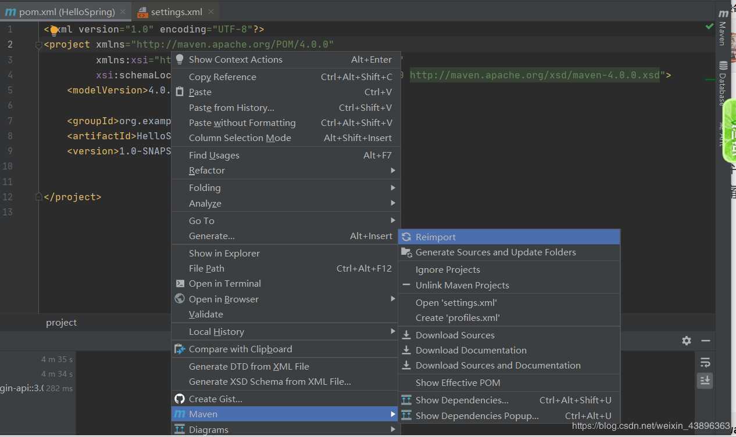Click Download Documentation entry
736x437 pixels.
[509, 350]
